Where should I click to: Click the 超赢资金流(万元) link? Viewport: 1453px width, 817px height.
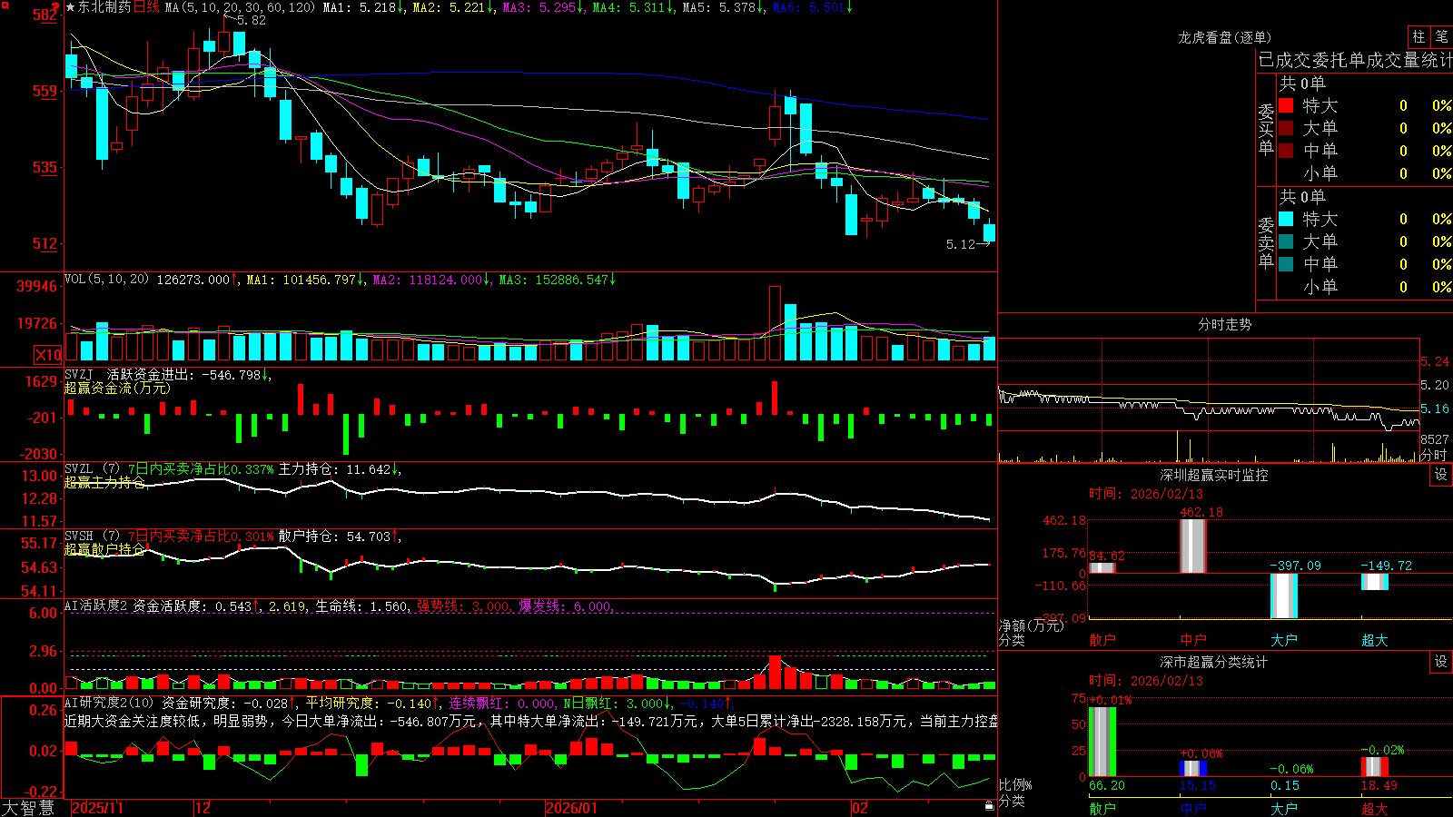117,389
